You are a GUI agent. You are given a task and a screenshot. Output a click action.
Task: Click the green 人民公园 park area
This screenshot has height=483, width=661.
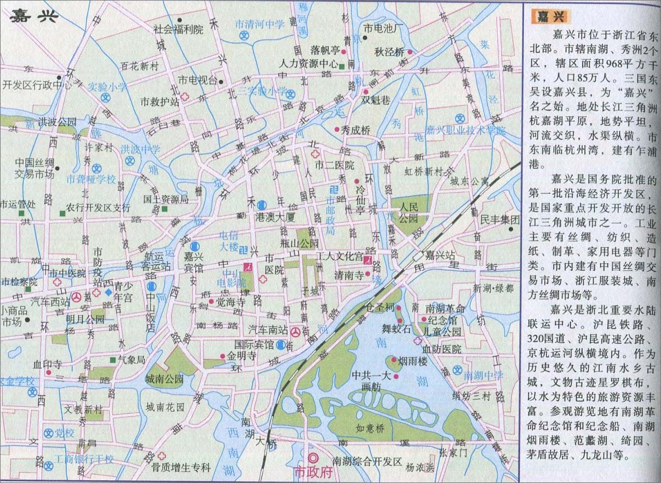pos(408,213)
